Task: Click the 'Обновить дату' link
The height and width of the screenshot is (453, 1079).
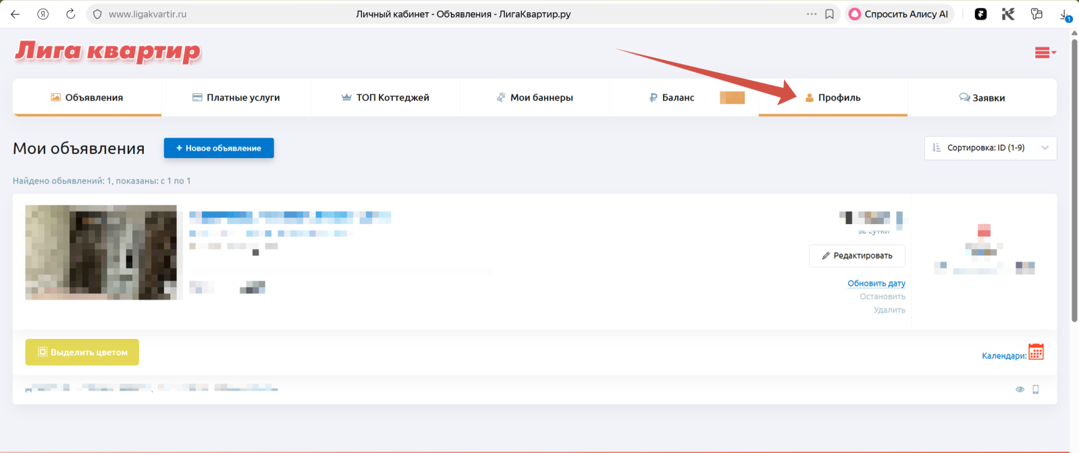Action: pos(876,284)
